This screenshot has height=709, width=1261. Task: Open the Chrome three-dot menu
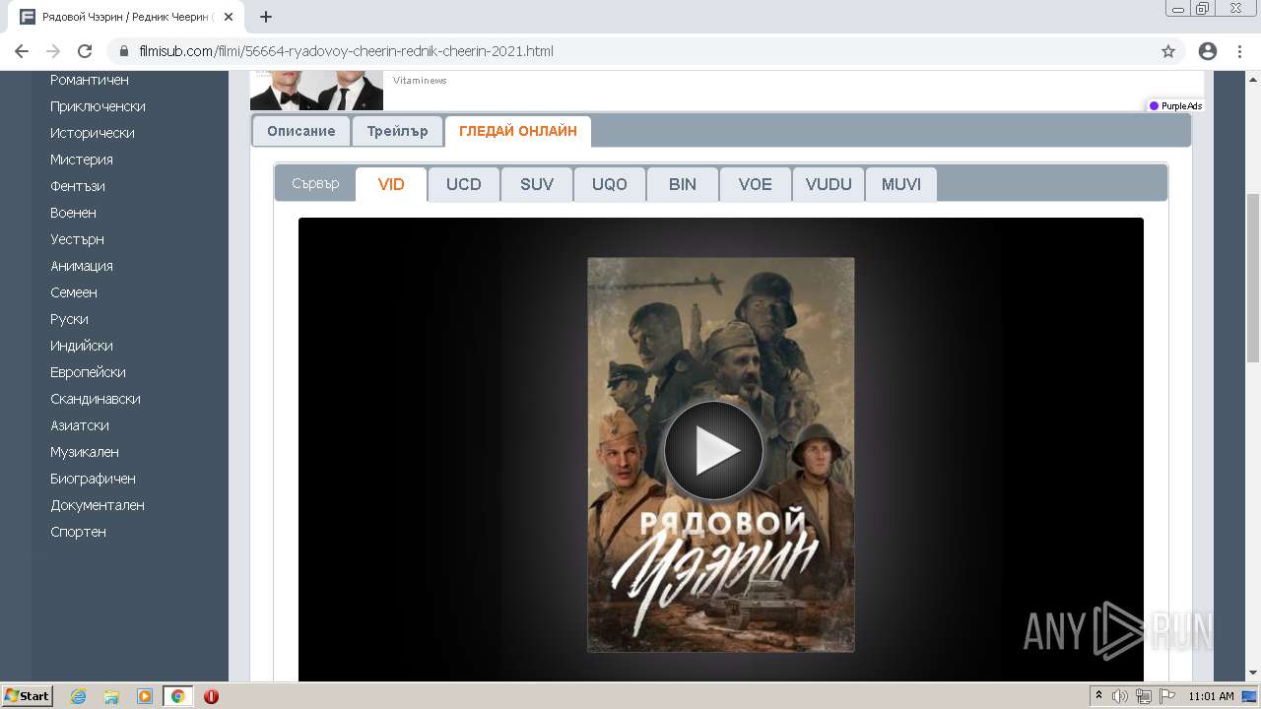1239,51
